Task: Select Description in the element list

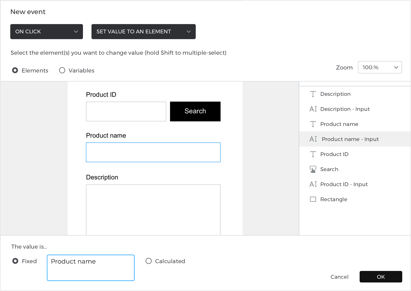Action: [x=355, y=94]
